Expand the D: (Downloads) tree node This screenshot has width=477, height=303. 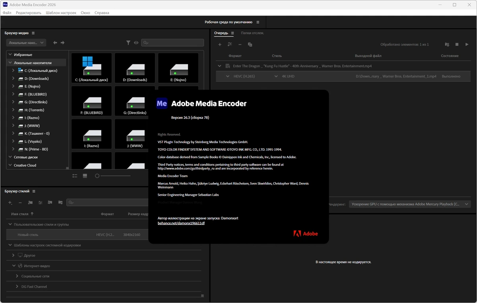point(13,78)
